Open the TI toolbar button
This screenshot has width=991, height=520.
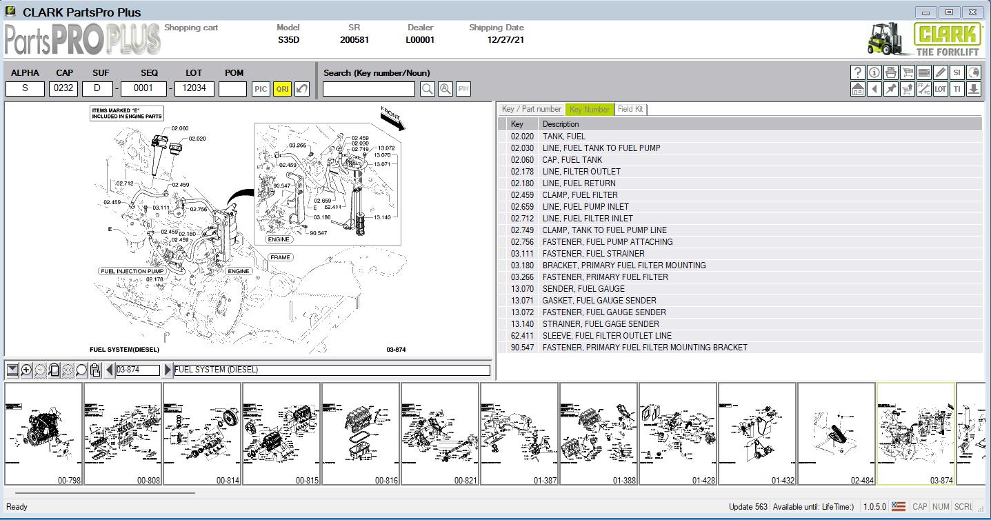point(957,89)
